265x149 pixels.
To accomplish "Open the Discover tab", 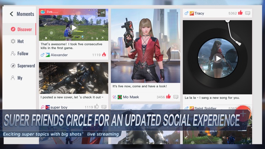I will (19, 29).
